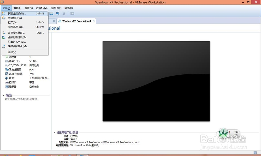Click the processor icon

point(7,57)
